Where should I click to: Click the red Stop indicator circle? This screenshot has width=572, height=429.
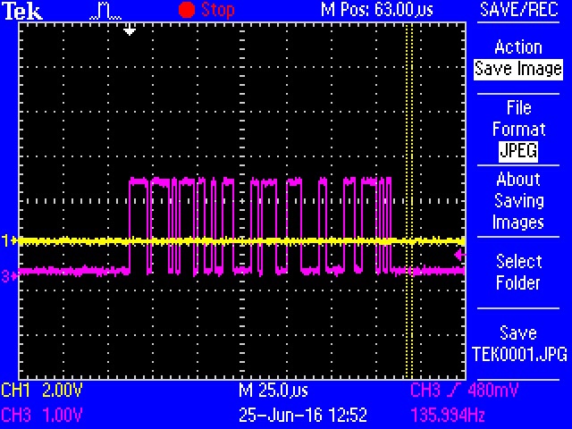coord(187,10)
